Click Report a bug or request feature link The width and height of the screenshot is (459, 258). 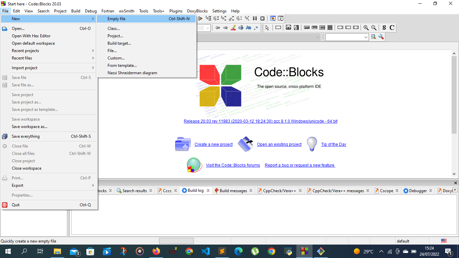(x=300, y=165)
